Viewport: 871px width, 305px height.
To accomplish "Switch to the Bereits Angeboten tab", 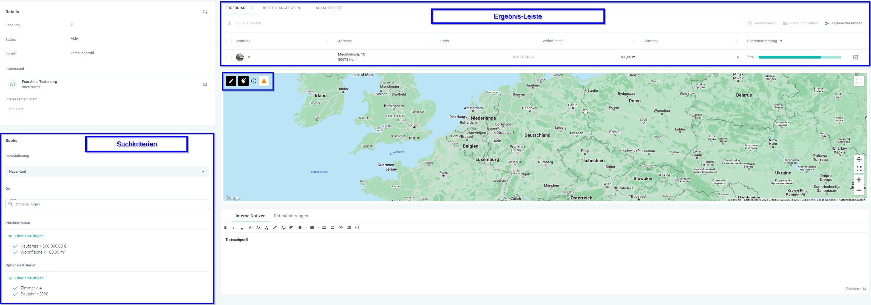I will coord(281,8).
